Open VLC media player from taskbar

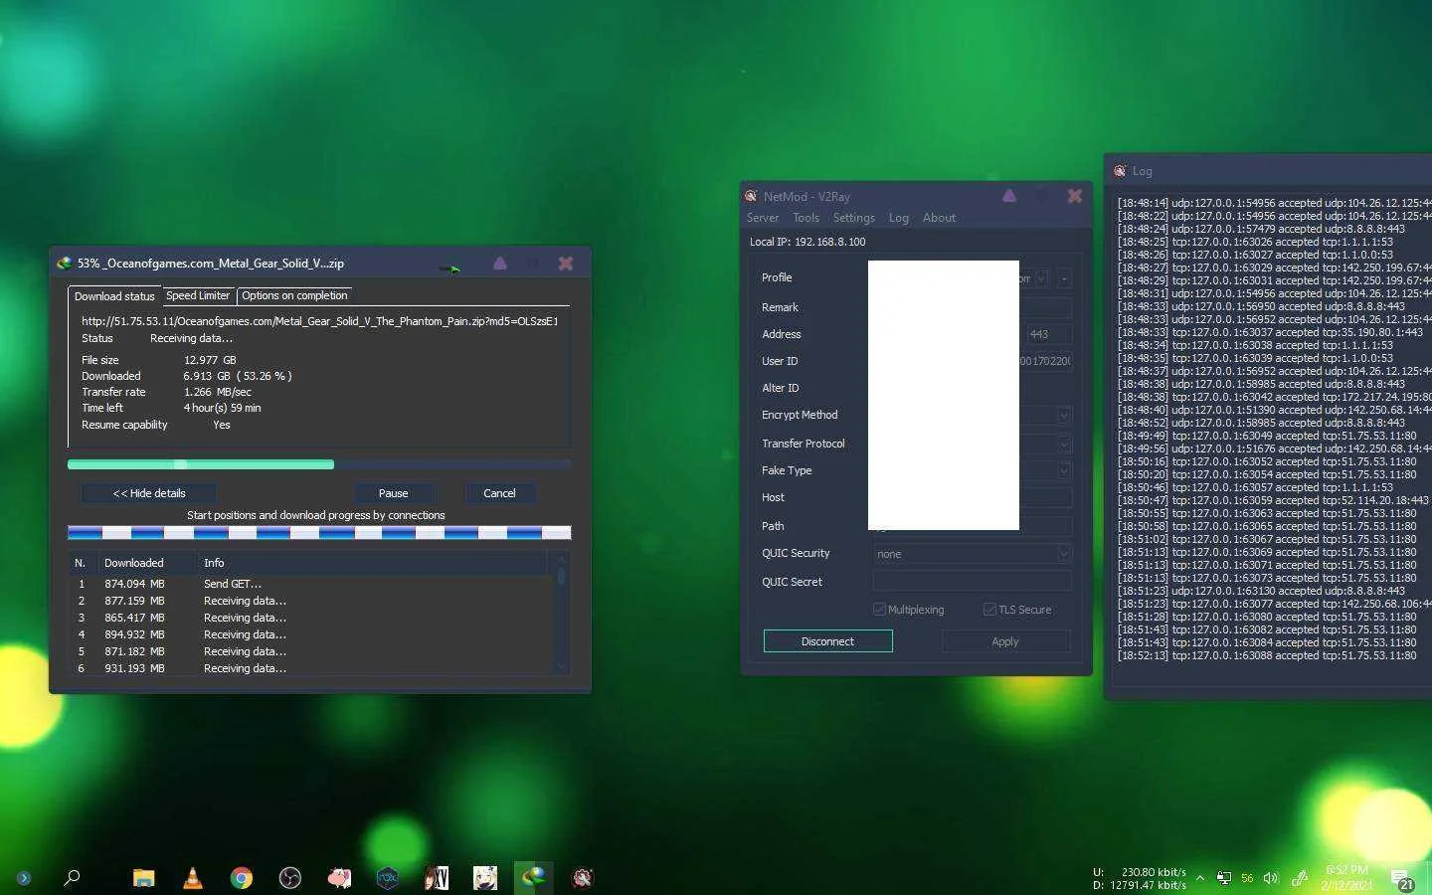click(x=193, y=877)
